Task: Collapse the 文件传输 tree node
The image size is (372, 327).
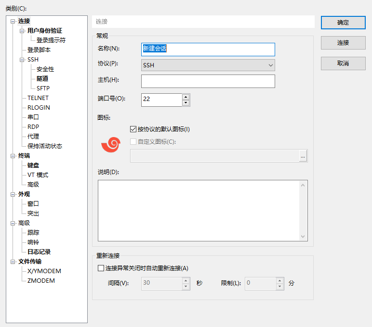Action: [13, 262]
